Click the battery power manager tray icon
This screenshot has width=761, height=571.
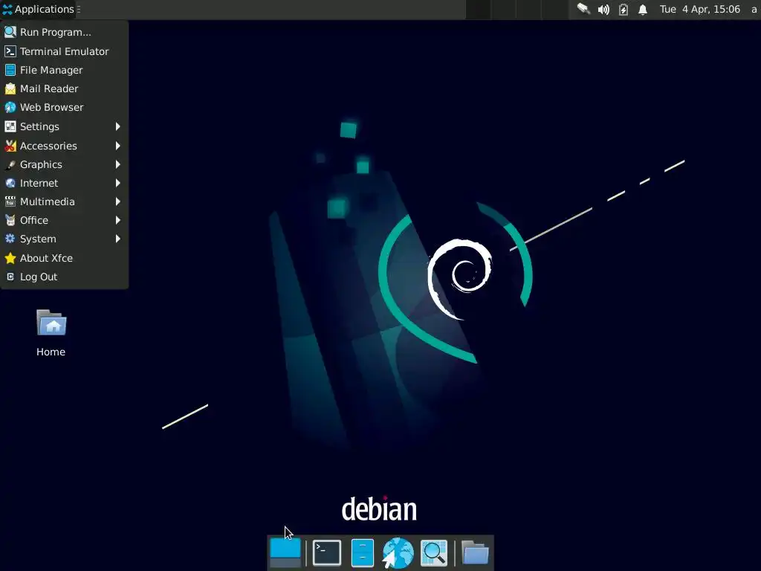[x=624, y=9]
